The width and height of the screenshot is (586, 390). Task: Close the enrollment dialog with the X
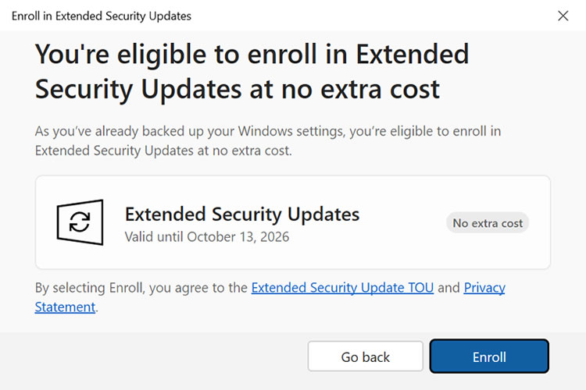563,16
